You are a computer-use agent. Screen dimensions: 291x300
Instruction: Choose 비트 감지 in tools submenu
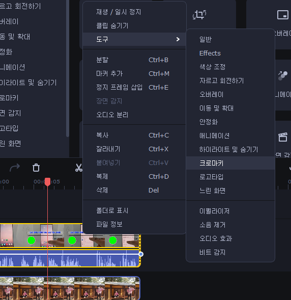[x=230, y=252]
